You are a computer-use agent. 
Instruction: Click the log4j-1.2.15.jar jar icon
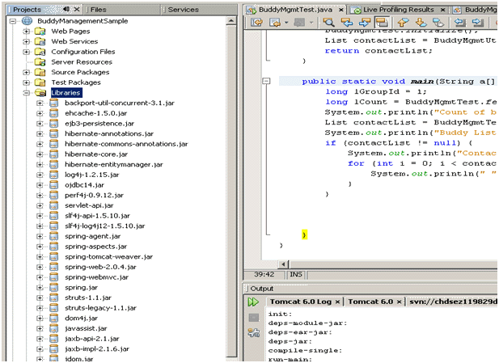pos(54,175)
